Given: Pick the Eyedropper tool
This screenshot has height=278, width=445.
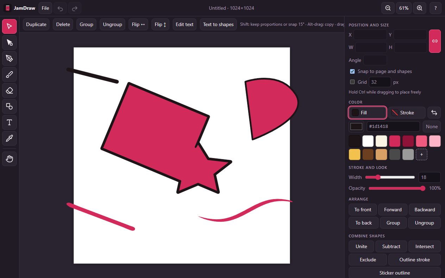Looking at the screenshot, I should pos(10,138).
